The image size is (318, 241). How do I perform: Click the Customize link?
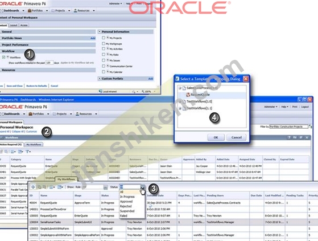(x=31, y=132)
